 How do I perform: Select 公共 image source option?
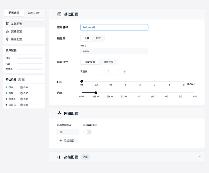pos(87,38)
